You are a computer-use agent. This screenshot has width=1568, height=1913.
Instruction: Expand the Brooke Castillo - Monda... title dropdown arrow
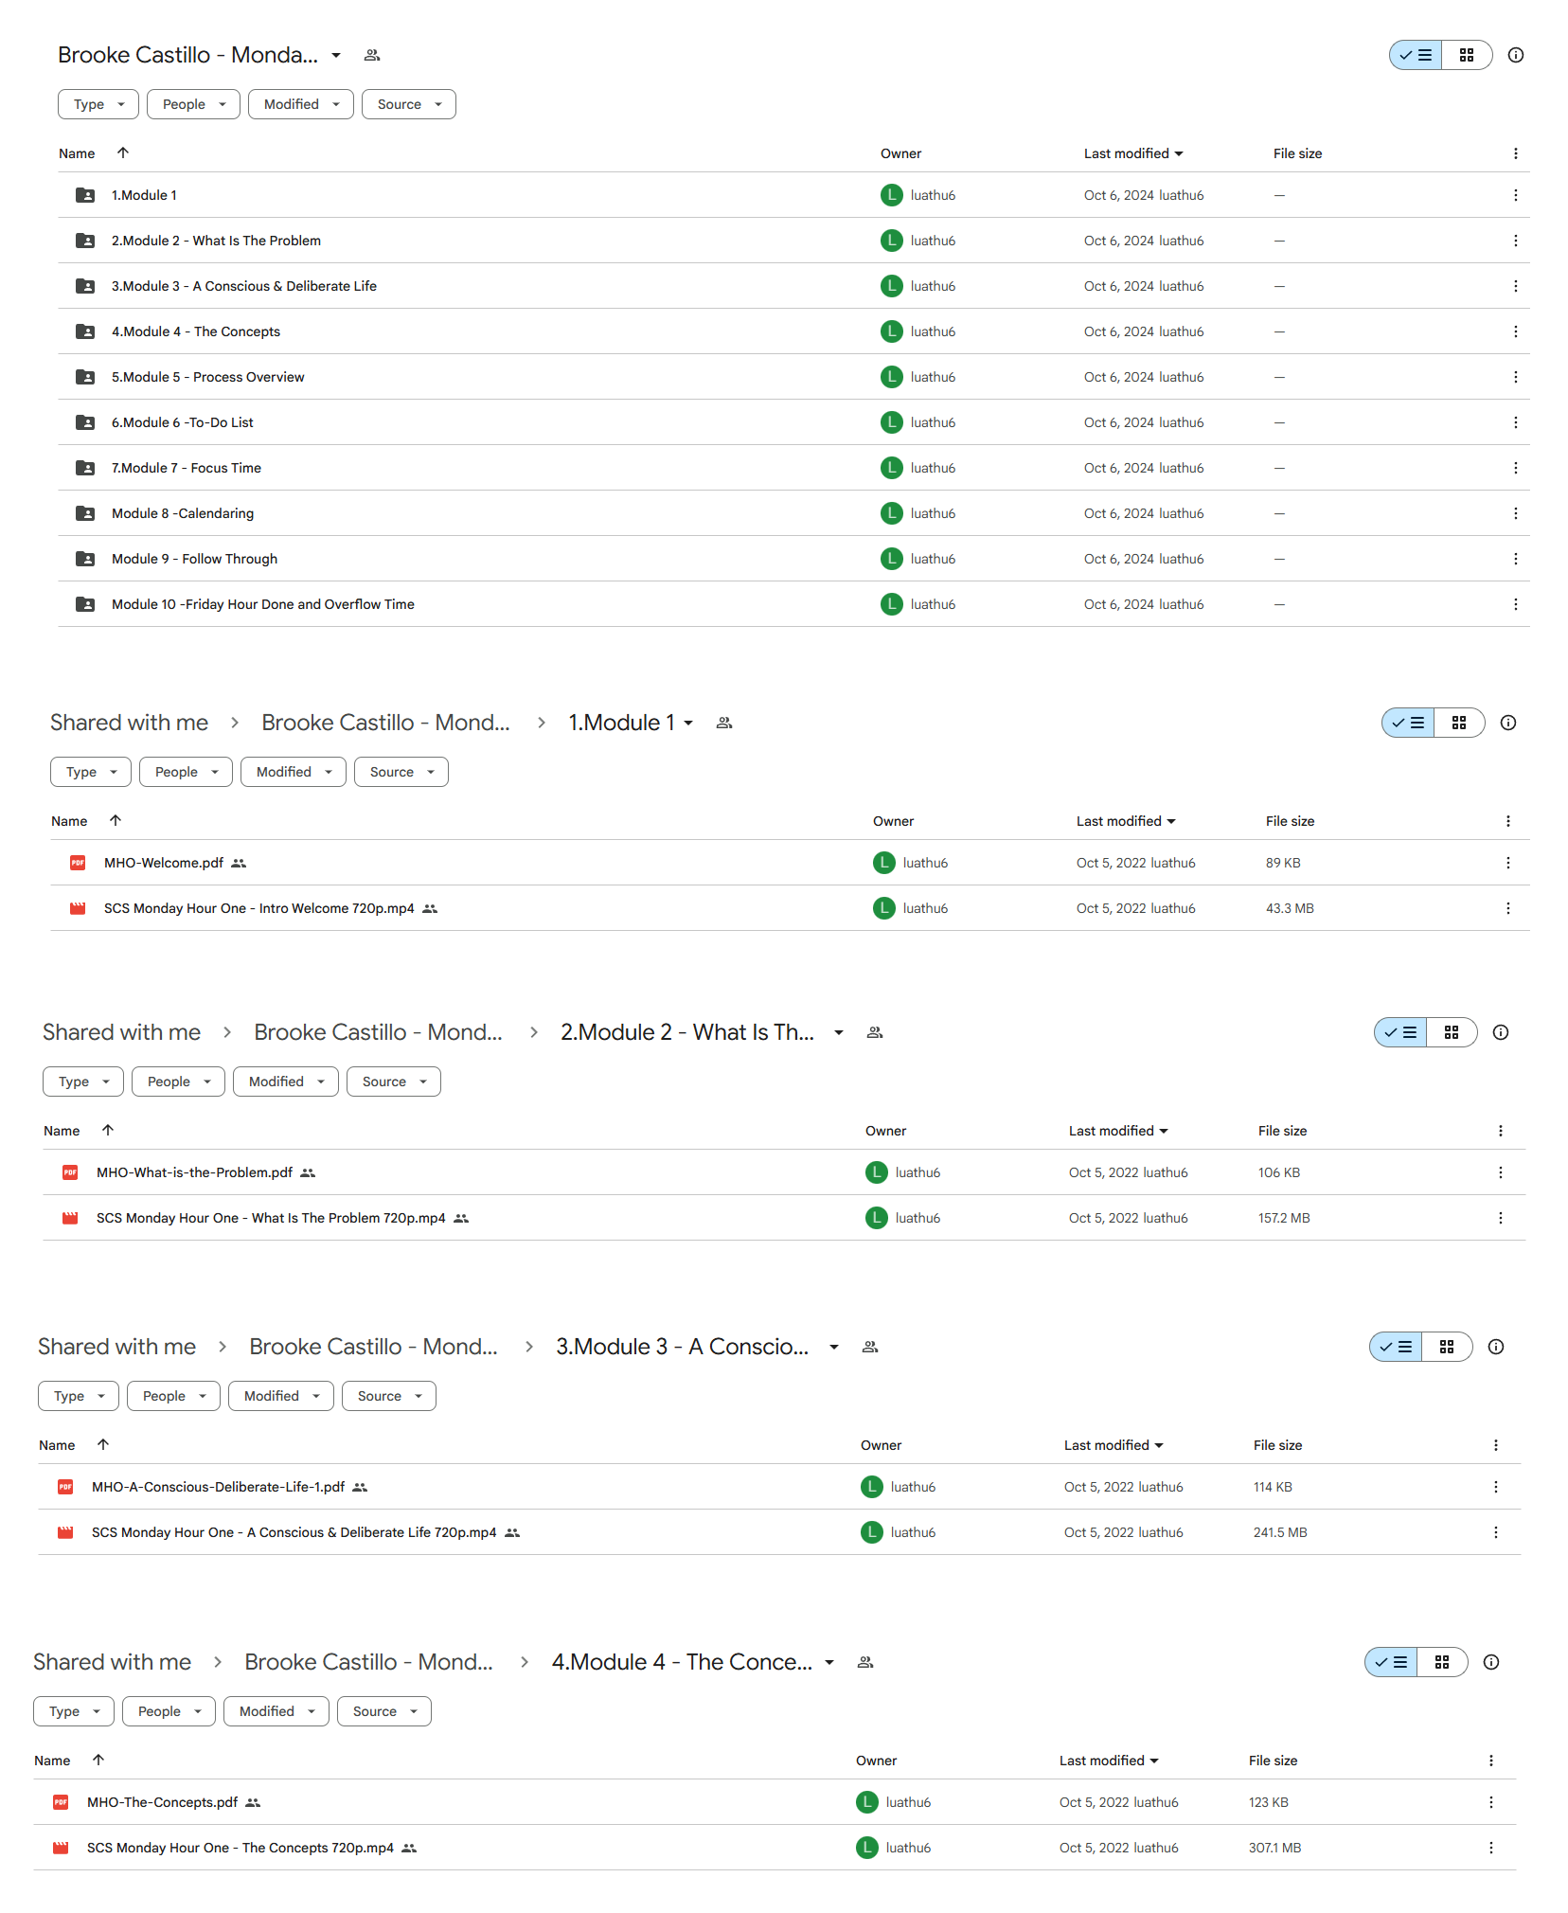(x=336, y=55)
